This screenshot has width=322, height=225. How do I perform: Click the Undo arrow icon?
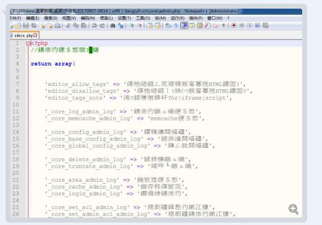click(94, 25)
